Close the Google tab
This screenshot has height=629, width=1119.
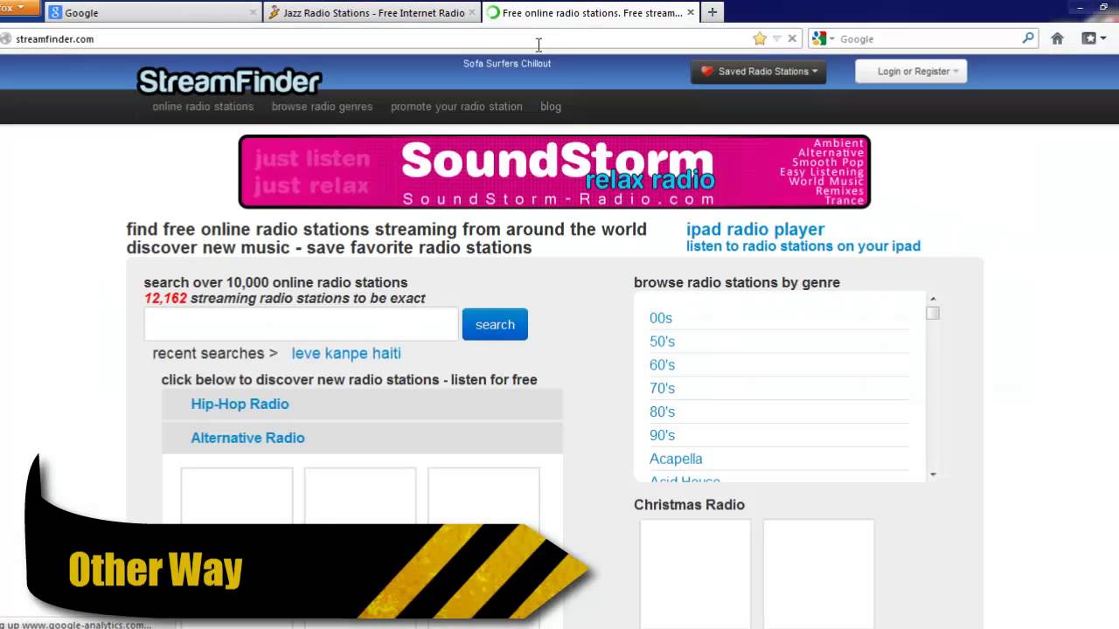254,12
